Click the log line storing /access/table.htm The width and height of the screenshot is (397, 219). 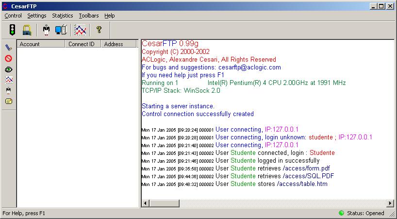(x=234, y=184)
